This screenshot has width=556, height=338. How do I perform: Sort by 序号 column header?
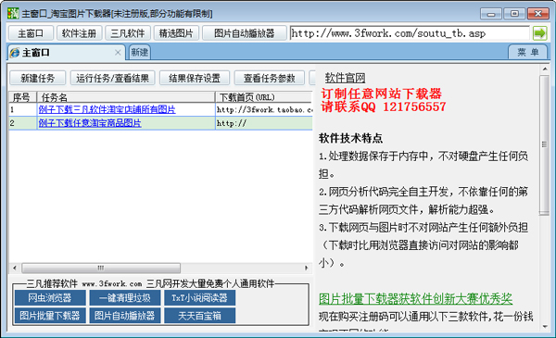coord(22,97)
